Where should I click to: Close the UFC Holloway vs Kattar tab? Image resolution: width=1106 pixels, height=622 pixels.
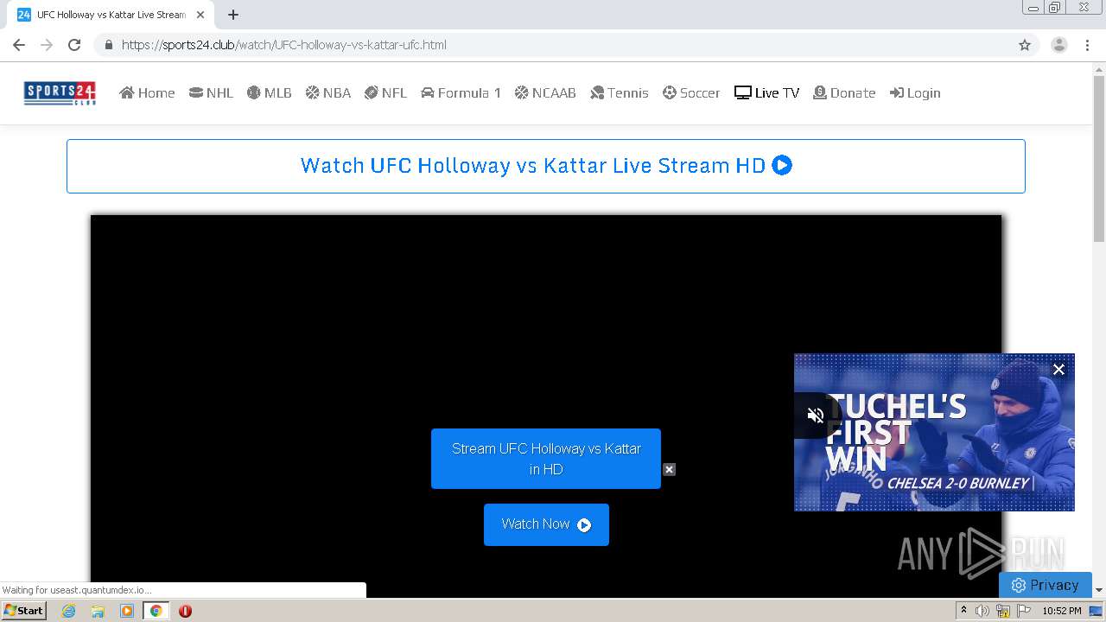[200, 15]
